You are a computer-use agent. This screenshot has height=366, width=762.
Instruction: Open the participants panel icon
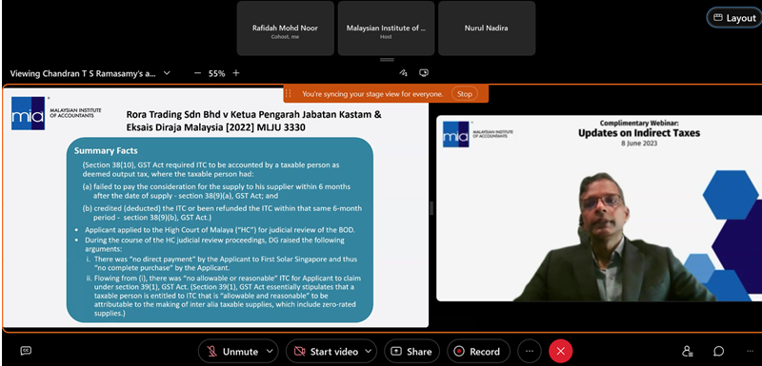687,352
